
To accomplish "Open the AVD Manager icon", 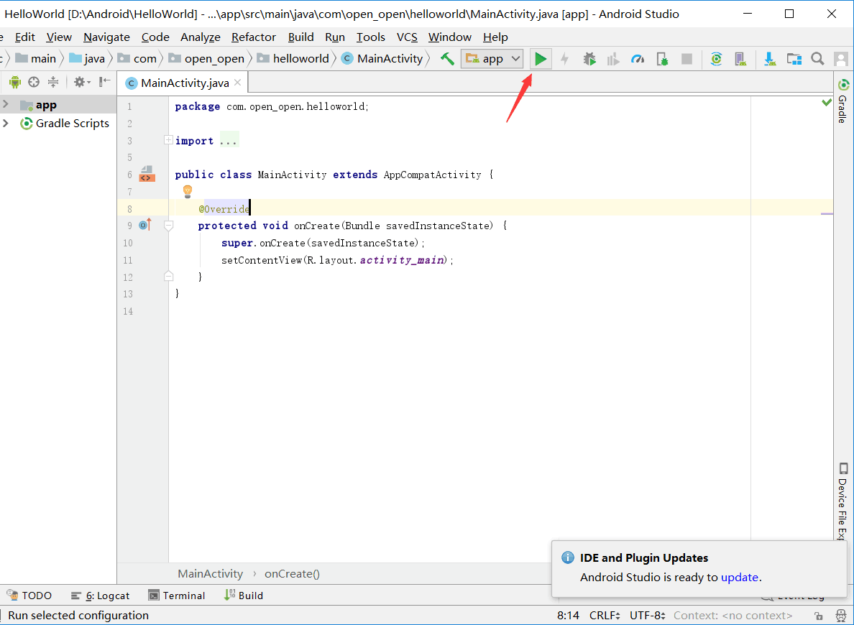I will 740,59.
